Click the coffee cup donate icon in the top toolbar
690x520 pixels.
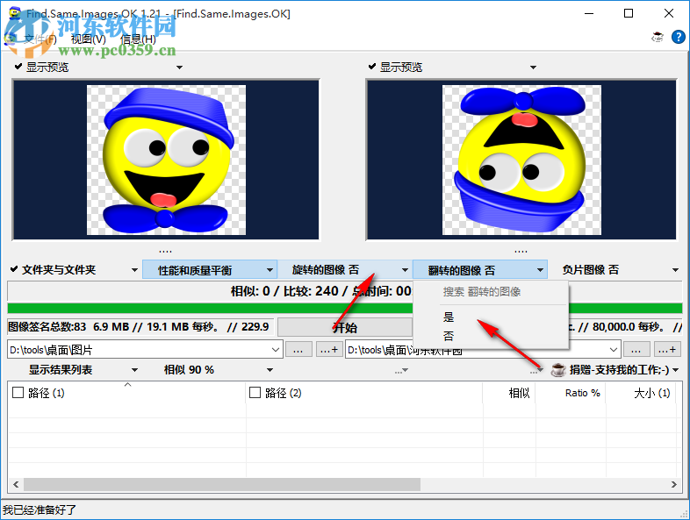click(x=658, y=38)
